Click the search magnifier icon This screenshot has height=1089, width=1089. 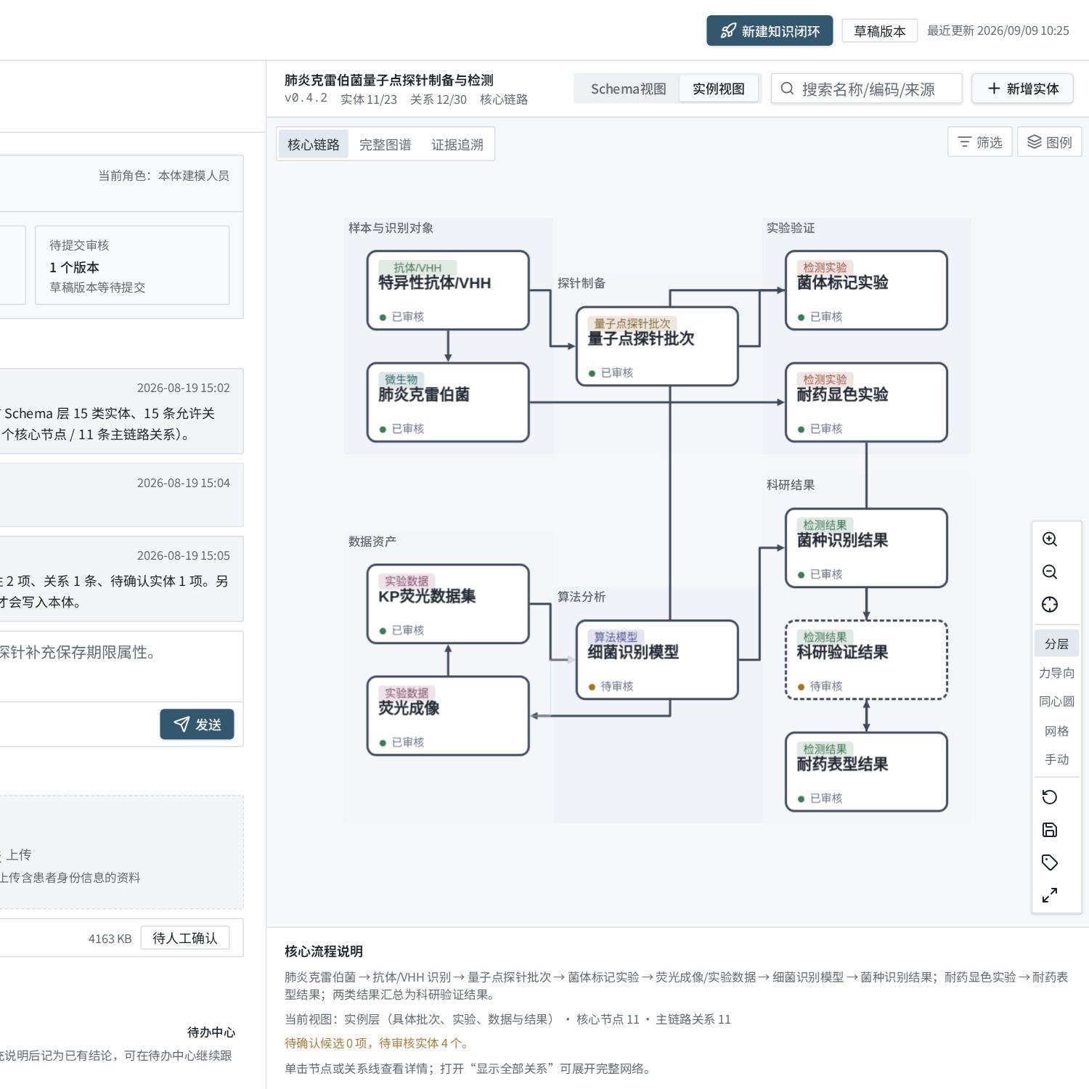[787, 89]
